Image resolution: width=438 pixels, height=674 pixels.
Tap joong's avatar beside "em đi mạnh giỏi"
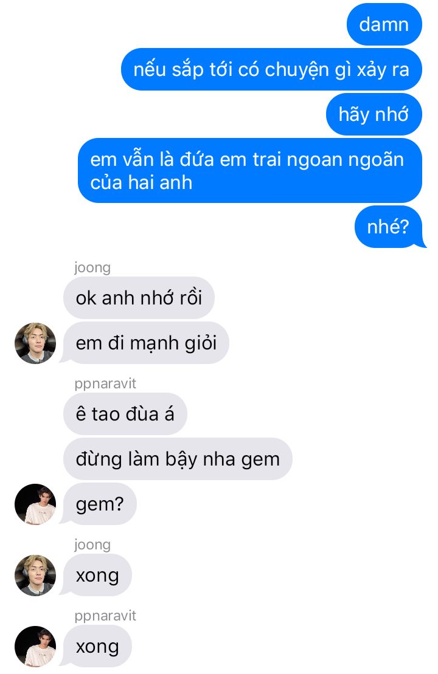[x=35, y=343]
